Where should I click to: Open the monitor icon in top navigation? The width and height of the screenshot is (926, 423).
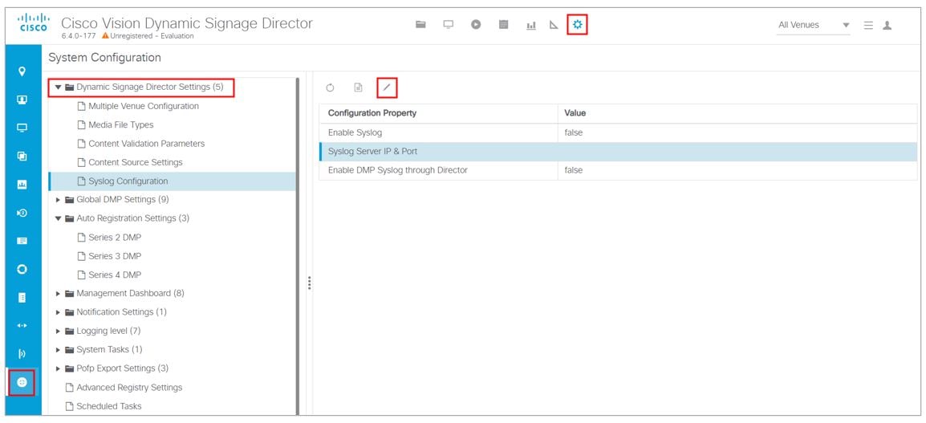tap(449, 25)
